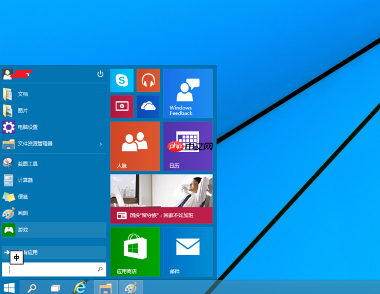This screenshot has width=380, height=294.
Task: Click the user account avatar
Action: click(x=7, y=74)
